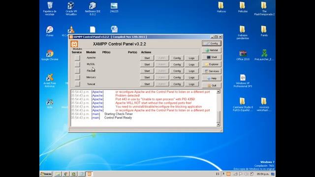Select the Camtasia Studio 8 folder

243,105
